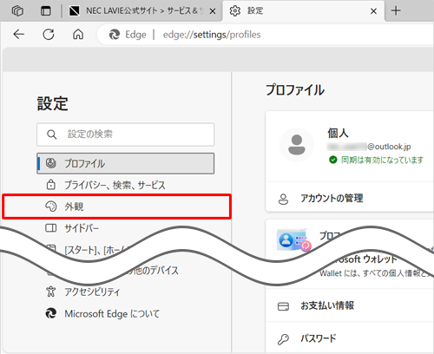Open パスワード settings

tap(350, 338)
